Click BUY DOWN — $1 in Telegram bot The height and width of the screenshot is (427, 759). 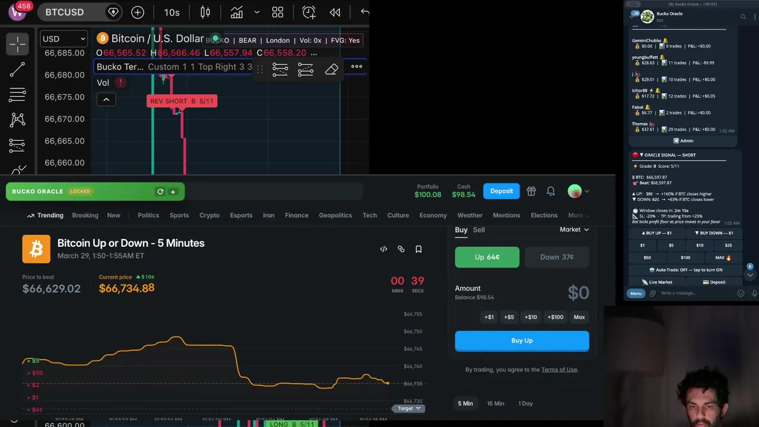click(714, 233)
